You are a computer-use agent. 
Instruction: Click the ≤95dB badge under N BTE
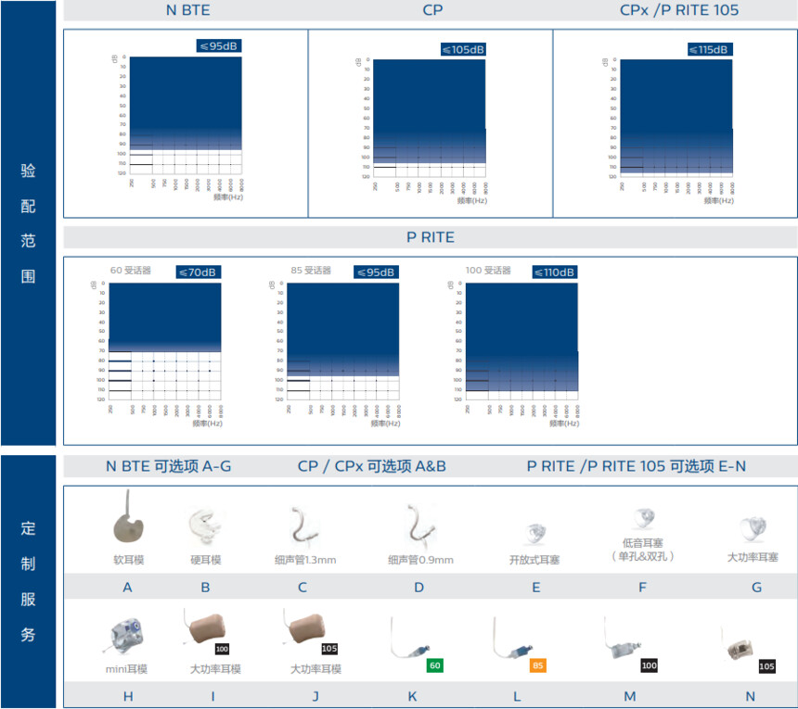point(219,45)
